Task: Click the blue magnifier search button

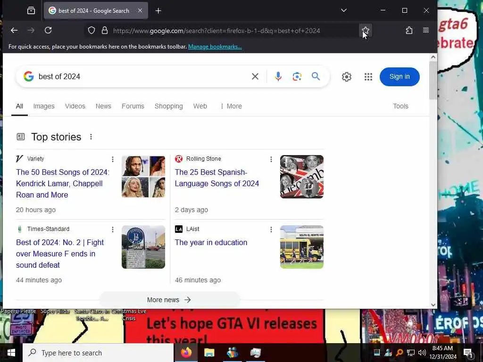Action: tap(316, 76)
